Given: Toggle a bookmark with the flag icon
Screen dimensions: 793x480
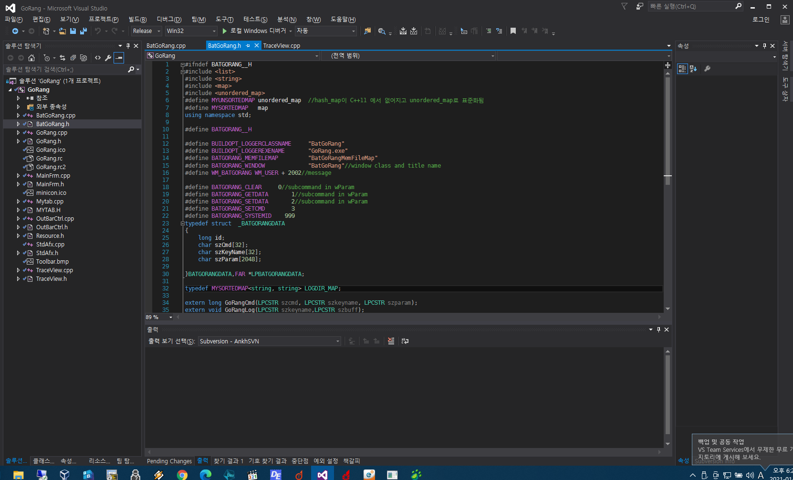Looking at the screenshot, I should click(513, 31).
